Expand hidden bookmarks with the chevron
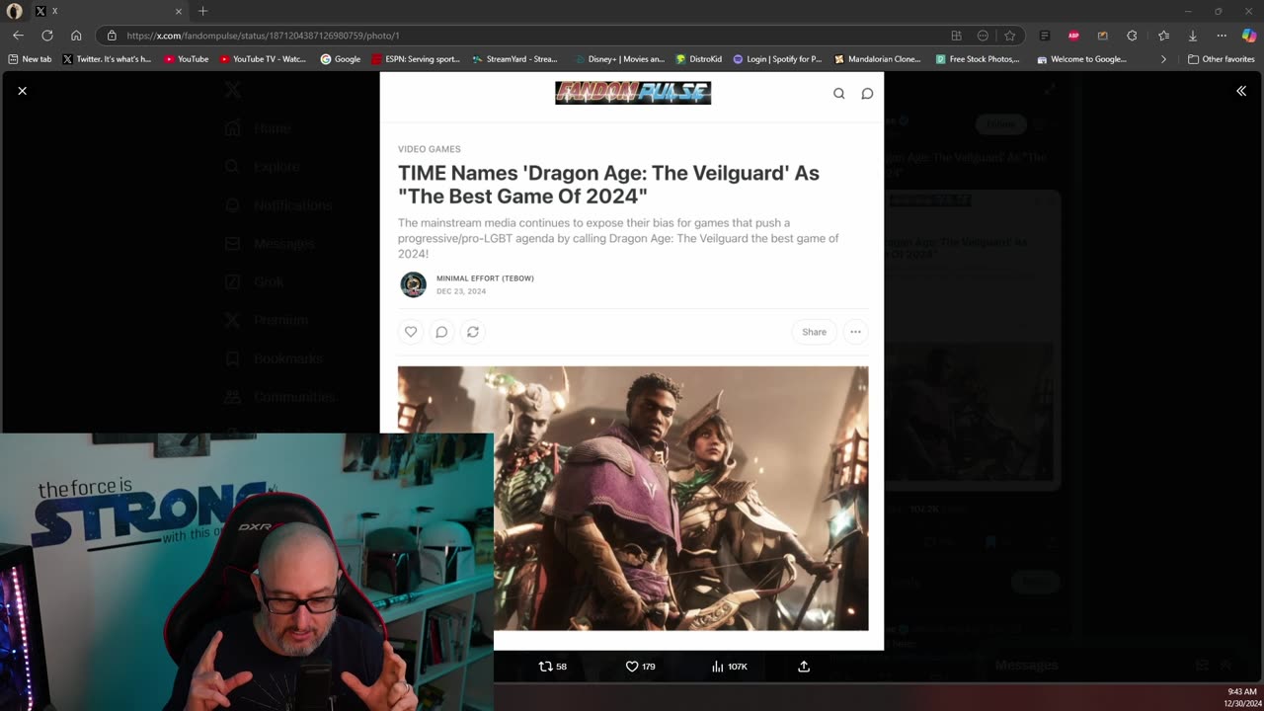1264x711 pixels. tap(1163, 59)
